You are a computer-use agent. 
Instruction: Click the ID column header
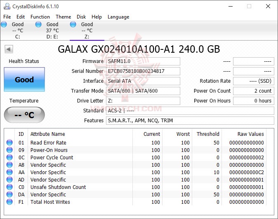pyautogui.click(x=21, y=134)
